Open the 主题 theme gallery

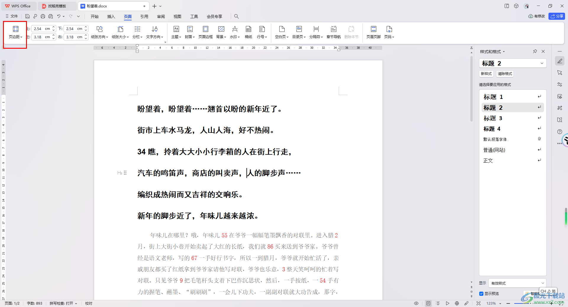[x=176, y=32]
